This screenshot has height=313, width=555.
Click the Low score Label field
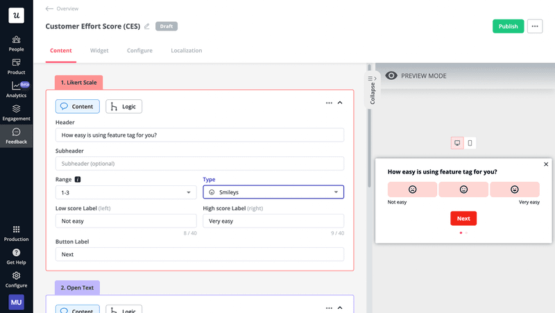(x=126, y=221)
